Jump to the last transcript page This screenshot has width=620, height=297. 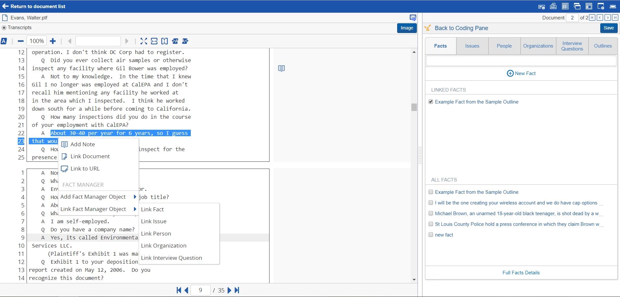237,290
